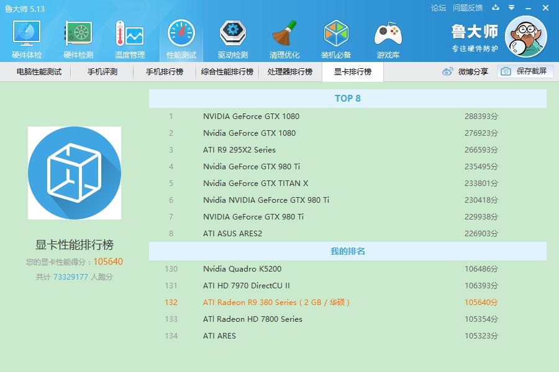The height and width of the screenshot is (372, 559).
Task: Select highlighted ATI Radeon R9 380 Series row
Action: (348, 302)
